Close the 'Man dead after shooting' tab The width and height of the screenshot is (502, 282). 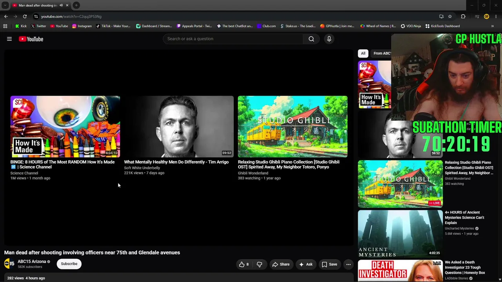point(67,5)
